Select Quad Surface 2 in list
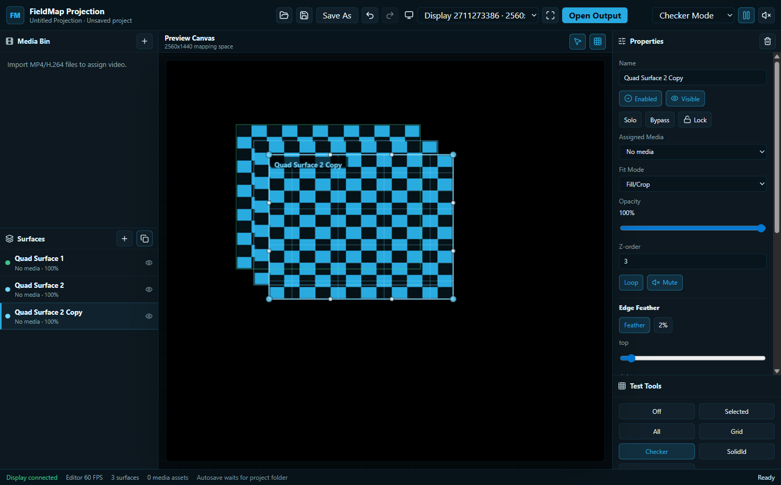 click(x=79, y=289)
